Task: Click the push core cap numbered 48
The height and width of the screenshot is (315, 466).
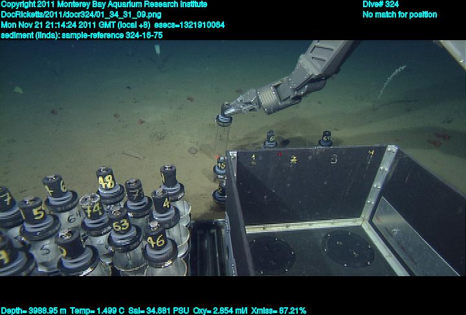Action: tap(105, 180)
